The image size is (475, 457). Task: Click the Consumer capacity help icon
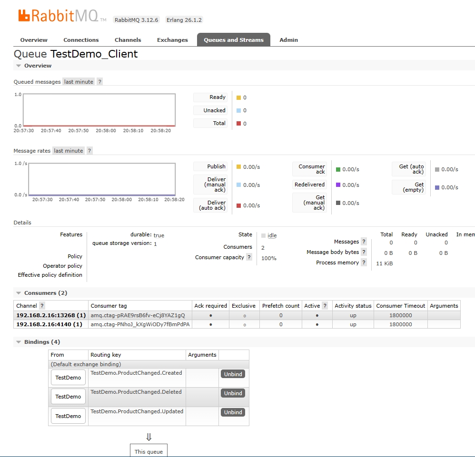point(249,258)
